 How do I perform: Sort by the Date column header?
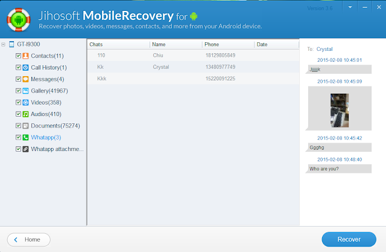276,44
